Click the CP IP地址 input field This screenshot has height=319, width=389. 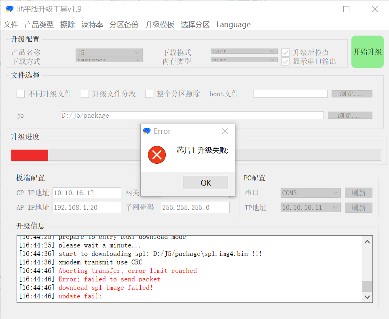87,193
